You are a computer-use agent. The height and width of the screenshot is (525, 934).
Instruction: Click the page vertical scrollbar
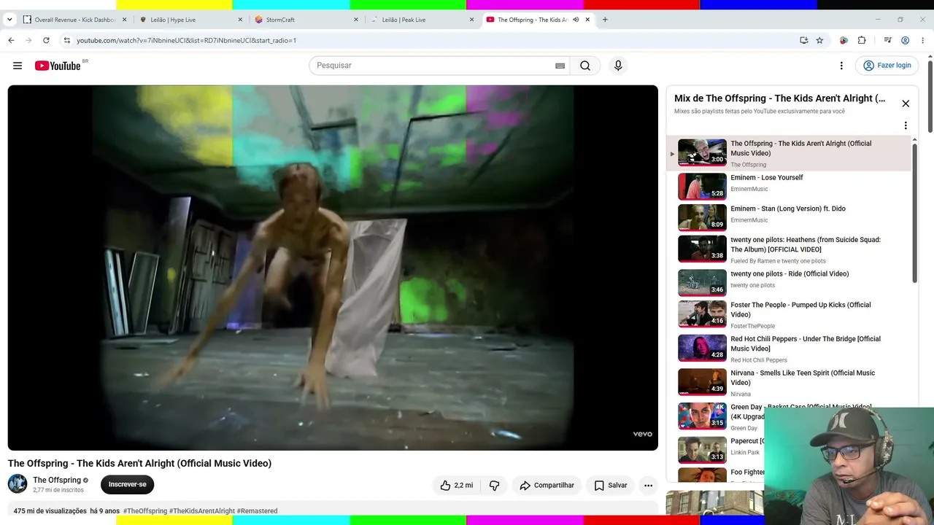[930, 96]
